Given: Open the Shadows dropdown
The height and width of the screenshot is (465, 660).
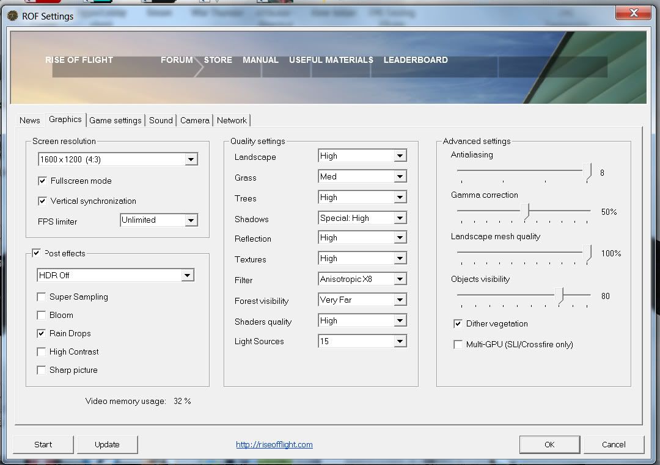Looking at the screenshot, I should click(362, 218).
